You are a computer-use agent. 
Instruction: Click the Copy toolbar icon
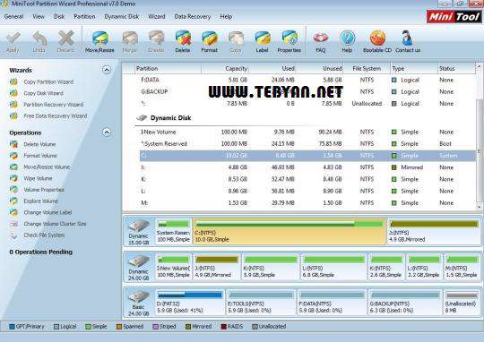coord(236,38)
